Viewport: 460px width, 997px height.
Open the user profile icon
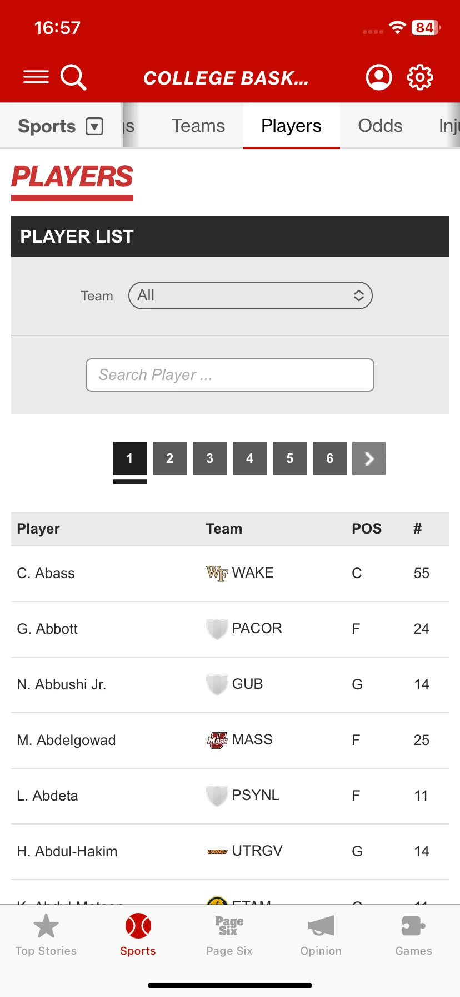(x=379, y=77)
